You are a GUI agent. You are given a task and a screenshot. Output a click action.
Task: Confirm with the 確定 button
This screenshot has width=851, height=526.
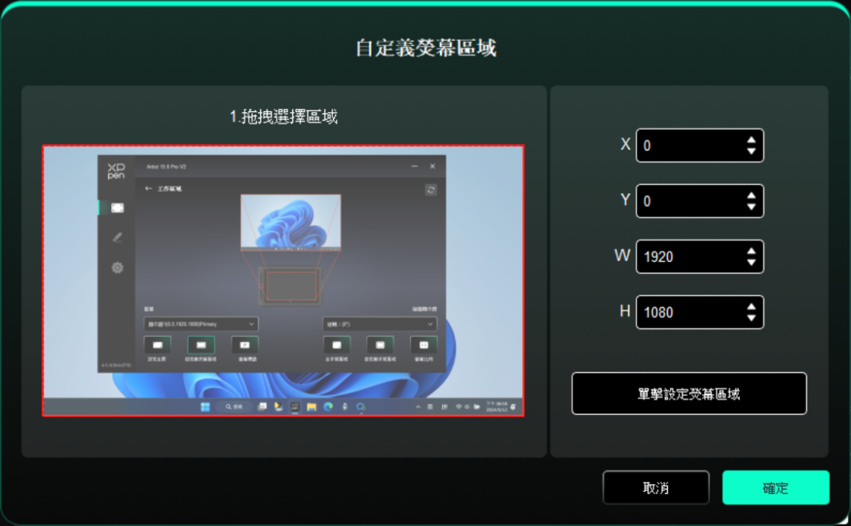775,487
